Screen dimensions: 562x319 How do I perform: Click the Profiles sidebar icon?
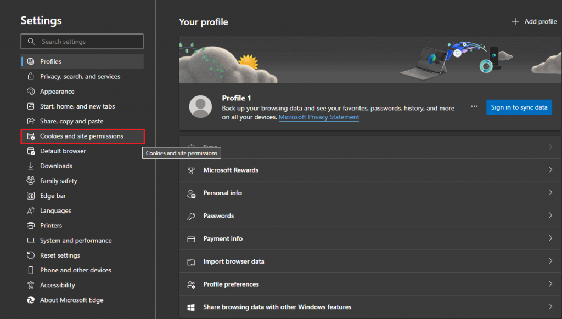pyautogui.click(x=31, y=61)
